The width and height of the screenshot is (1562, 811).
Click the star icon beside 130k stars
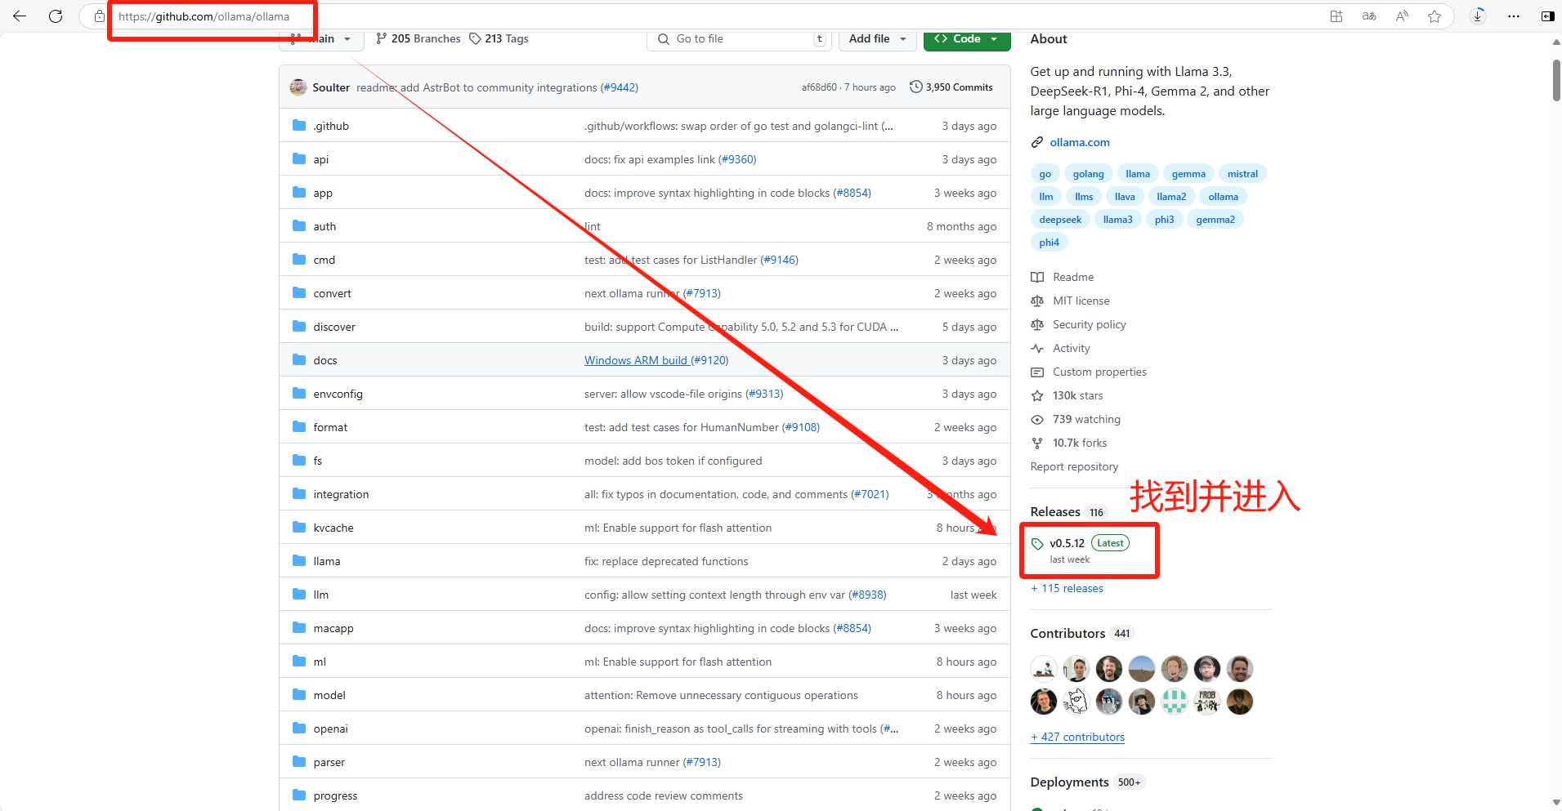1037,395
